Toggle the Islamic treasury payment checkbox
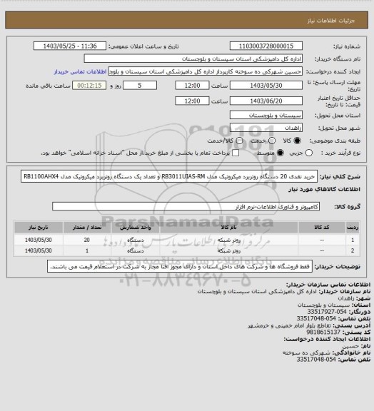The height and width of the screenshot is (411, 374). click(x=236, y=153)
